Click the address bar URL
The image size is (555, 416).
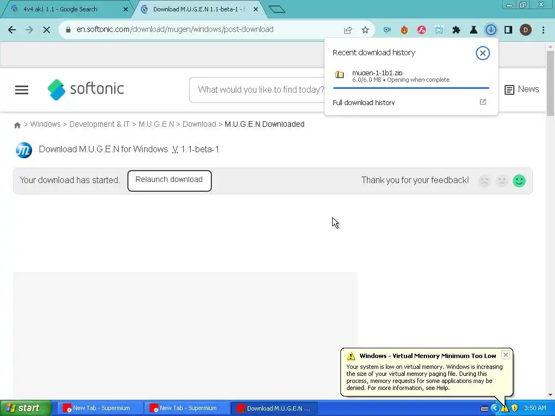pyautogui.click(x=175, y=29)
